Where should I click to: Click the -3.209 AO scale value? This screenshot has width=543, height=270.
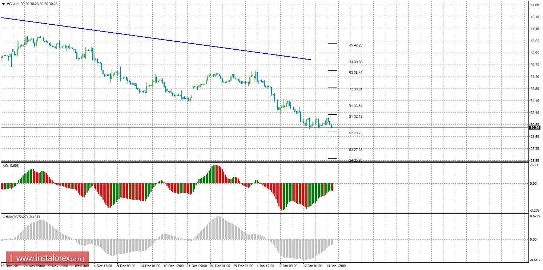534,210
